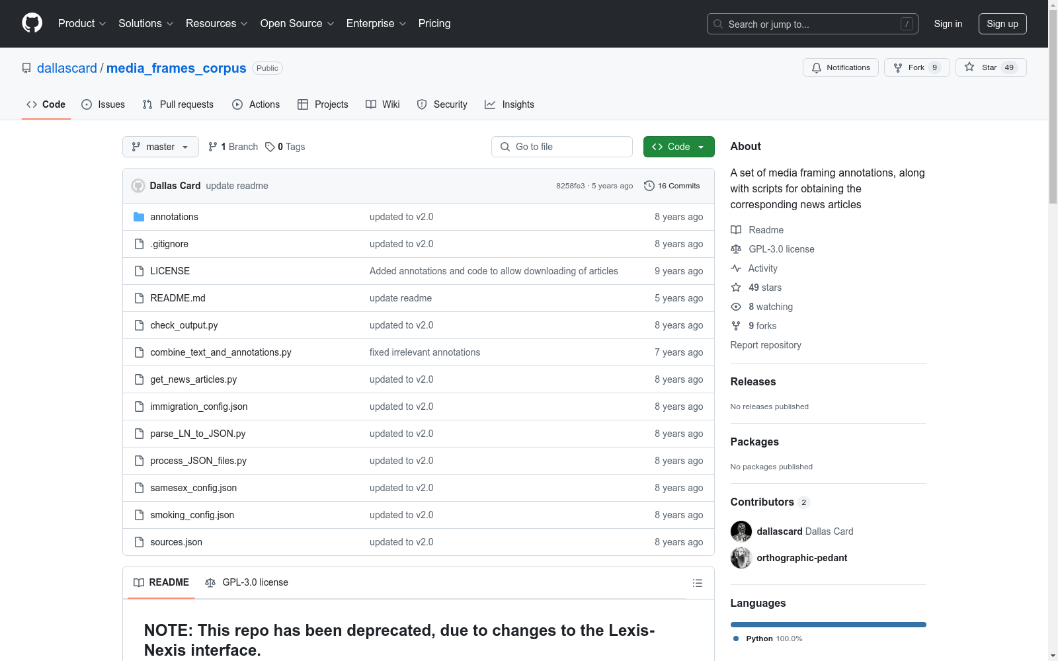The height and width of the screenshot is (661, 1058).
Task: Click the annotations folder icon
Action: [139, 217]
